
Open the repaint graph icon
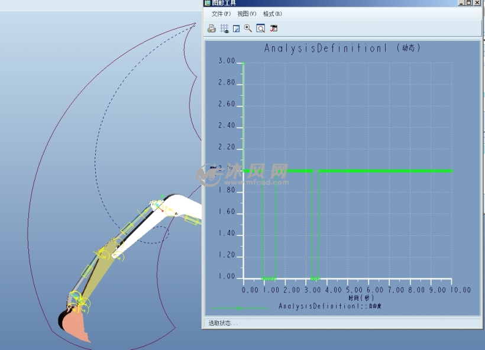tap(237, 29)
